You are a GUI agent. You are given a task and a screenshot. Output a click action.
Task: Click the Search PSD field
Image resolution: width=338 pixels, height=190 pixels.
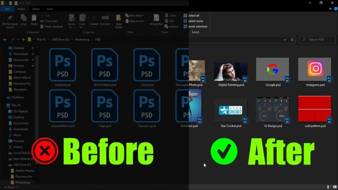pos(317,40)
